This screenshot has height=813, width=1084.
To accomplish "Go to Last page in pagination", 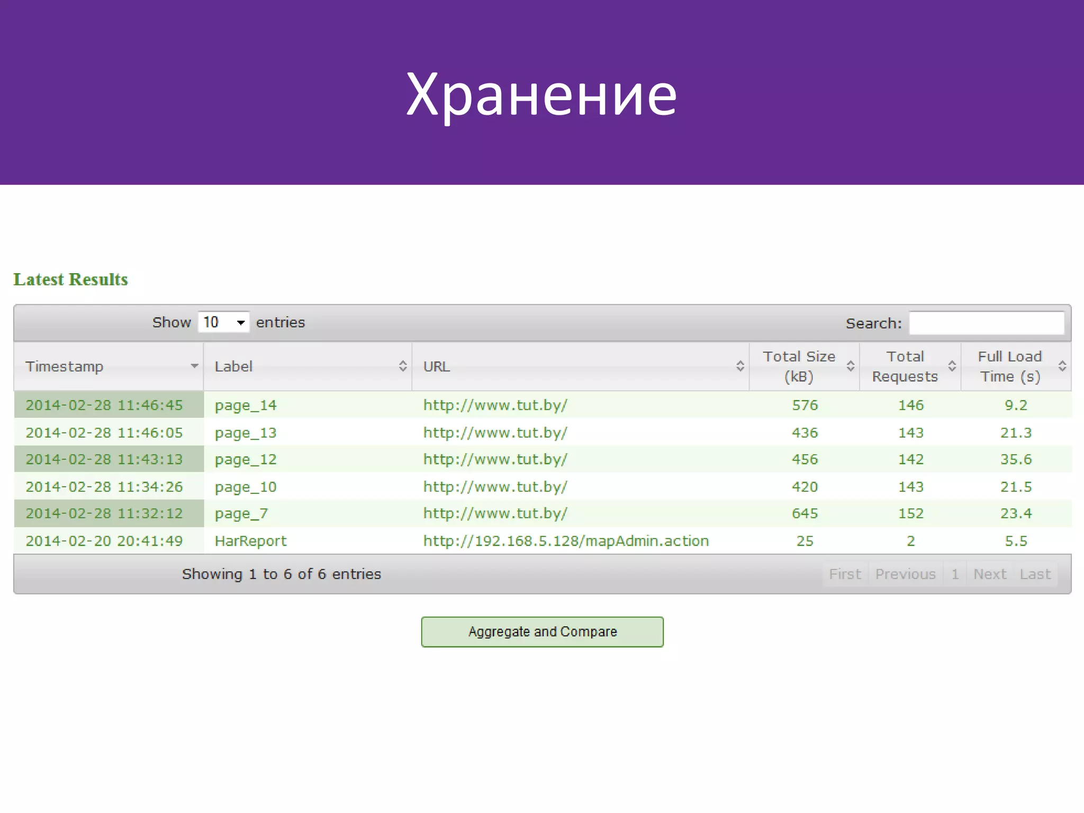I will point(1035,574).
